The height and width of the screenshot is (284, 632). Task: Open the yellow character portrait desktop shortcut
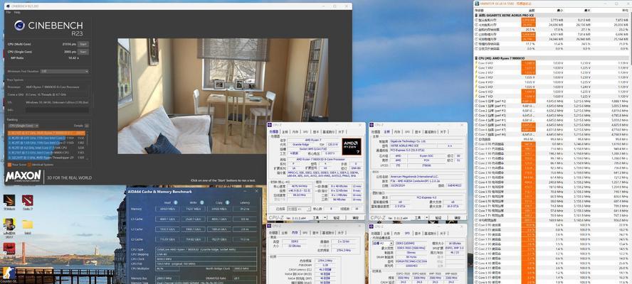point(9,224)
